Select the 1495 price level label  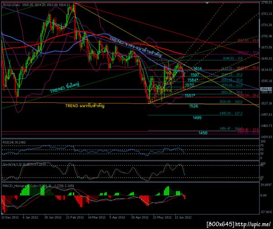[197, 118]
